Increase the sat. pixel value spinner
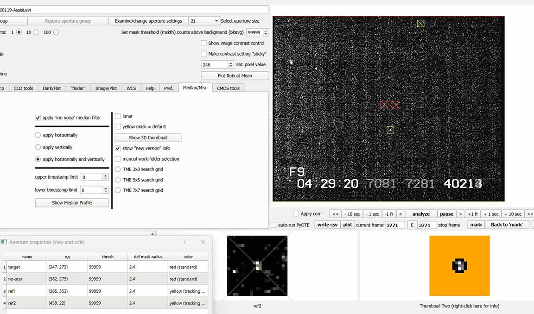The image size is (534, 314). click(231, 63)
